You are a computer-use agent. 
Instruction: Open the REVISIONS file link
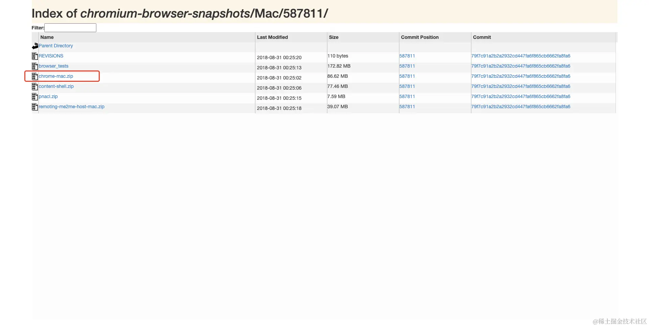tap(51, 56)
